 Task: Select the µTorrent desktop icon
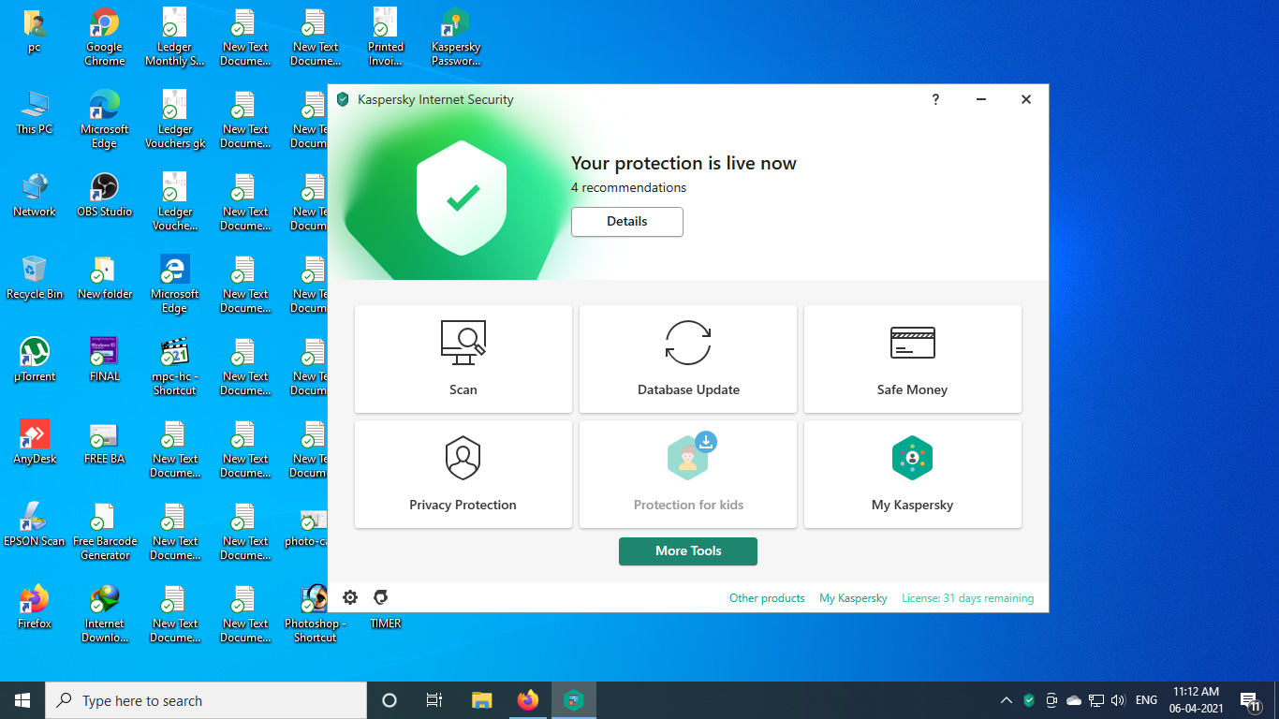(35, 360)
